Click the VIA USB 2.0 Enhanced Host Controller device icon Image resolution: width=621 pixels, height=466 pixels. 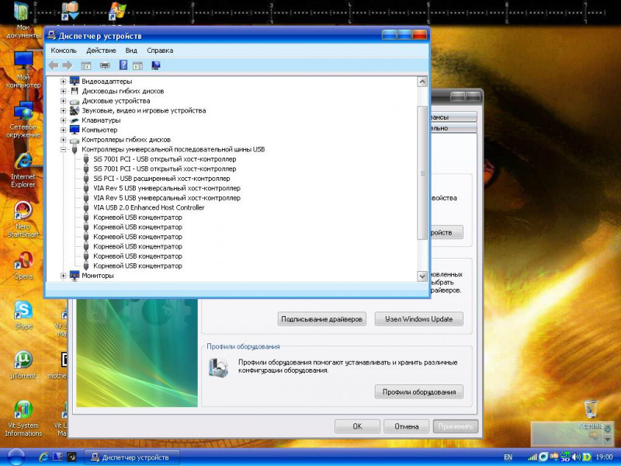[86, 207]
